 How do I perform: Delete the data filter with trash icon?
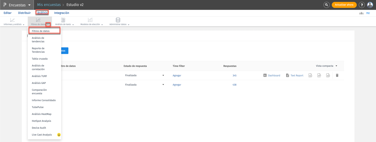(x=337, y=76)
